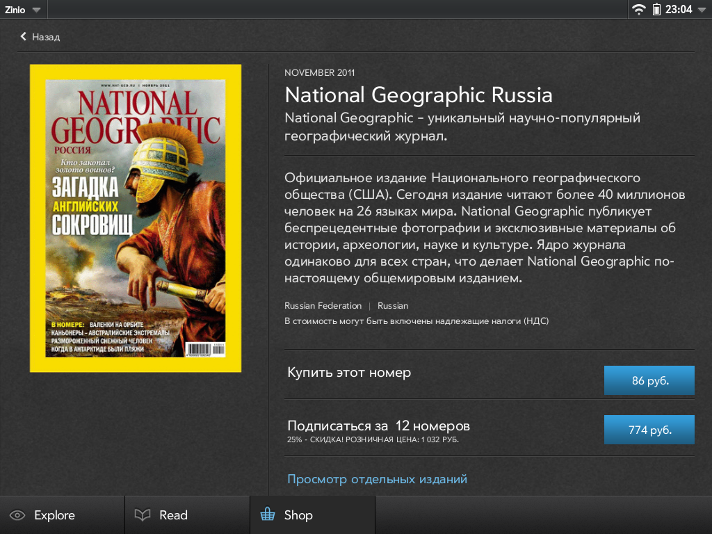
Task: Tap the eye icon for Explore
Action: (17, 515)
